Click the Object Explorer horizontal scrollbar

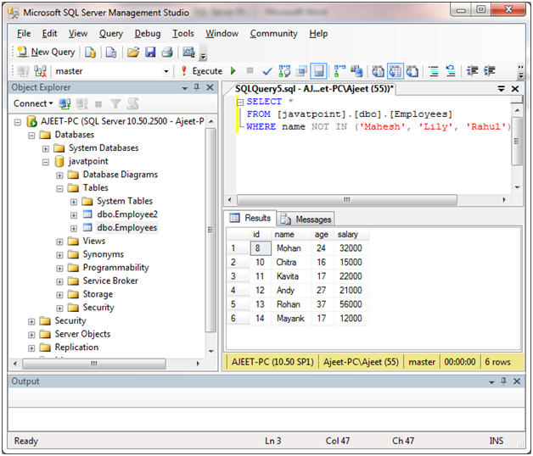click(x=94, y=364)
